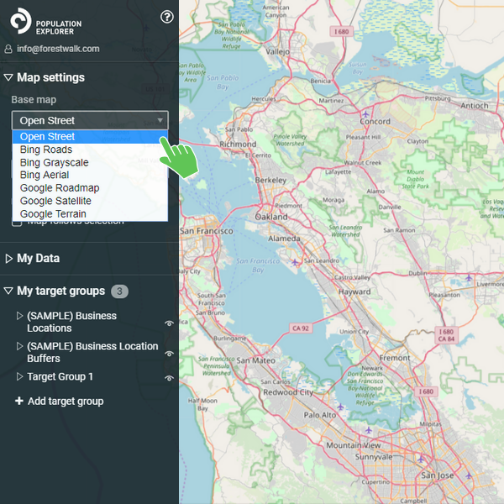504x504 pixels.
Task: Pick Google Satellite base map
Action: [x=90, y=201]
